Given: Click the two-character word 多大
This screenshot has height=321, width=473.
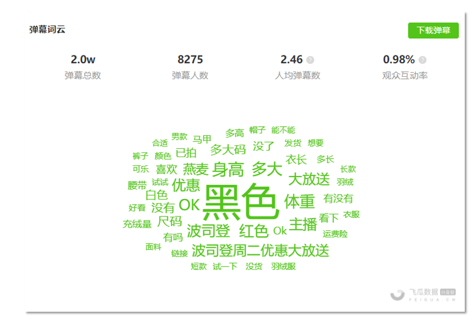Looking at the screenshot, I should (x=267, y=169).
